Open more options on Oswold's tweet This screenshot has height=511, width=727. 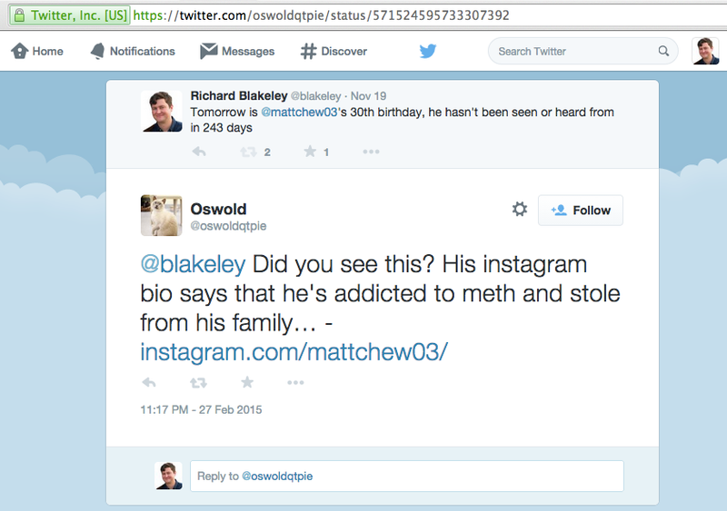tap(295, 383)
